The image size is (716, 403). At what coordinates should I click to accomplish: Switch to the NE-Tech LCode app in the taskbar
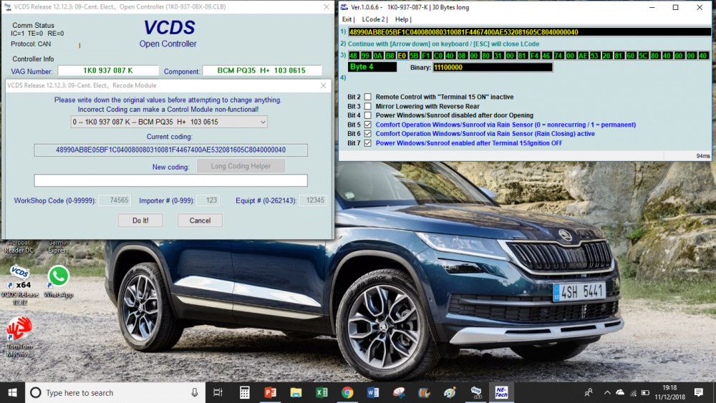tap(501, 392)
